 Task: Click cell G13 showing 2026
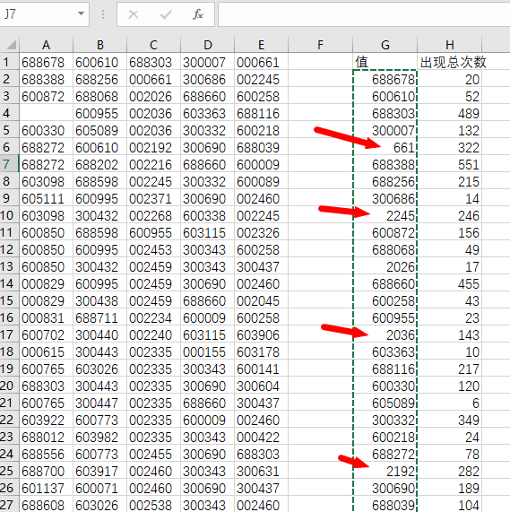(385, 266)
